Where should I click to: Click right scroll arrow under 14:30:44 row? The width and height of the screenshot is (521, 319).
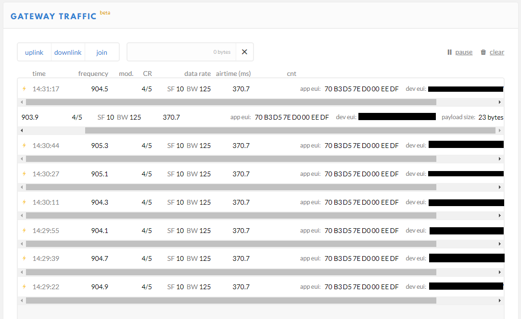coord(500,159)
